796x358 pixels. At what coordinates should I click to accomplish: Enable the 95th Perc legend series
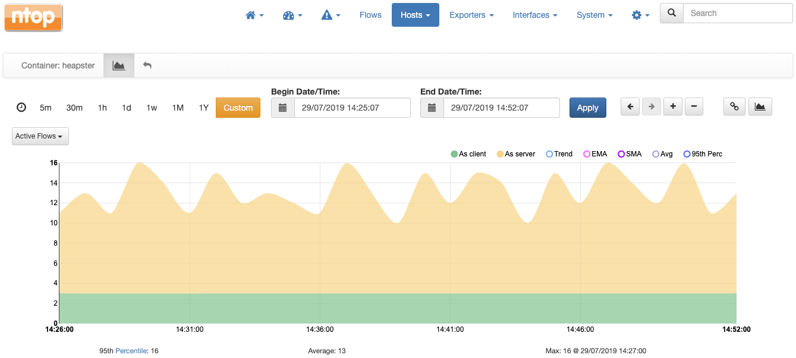(703, 154)
